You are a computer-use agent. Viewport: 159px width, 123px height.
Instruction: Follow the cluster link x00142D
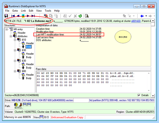136,21
